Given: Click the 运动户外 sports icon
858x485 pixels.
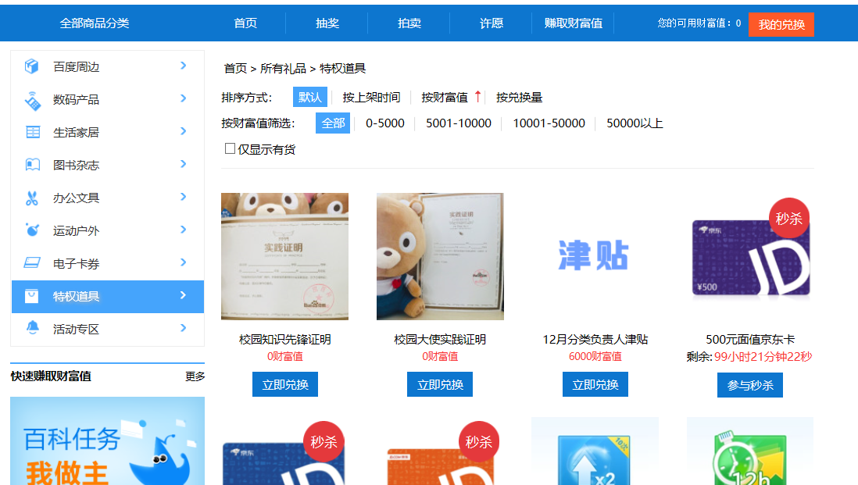Looking at the screenshot, I should 32,231.
